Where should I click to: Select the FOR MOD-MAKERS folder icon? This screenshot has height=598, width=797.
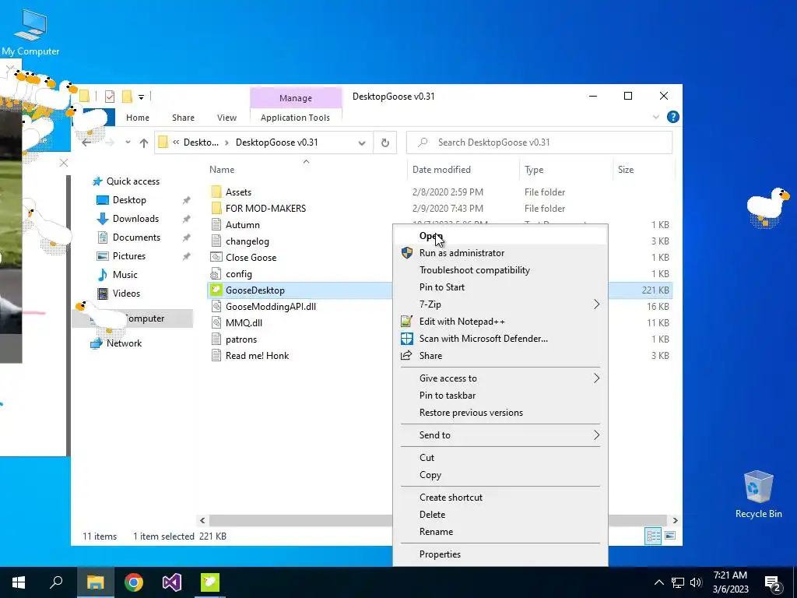[x=216, y=208]
